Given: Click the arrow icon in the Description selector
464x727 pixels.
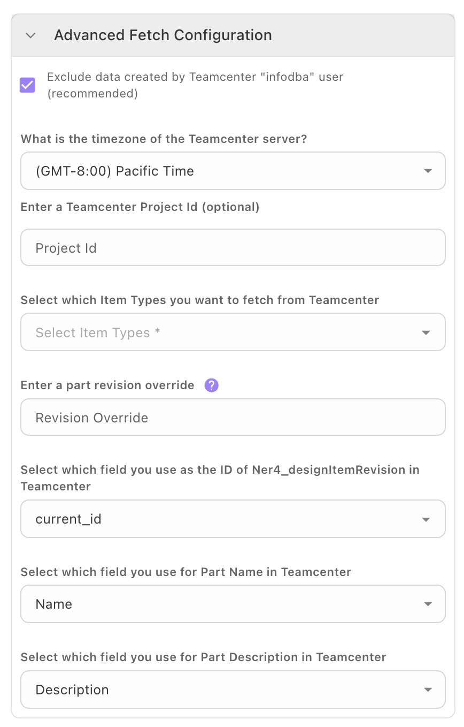Looking at the screenshot, I should tap(427, 690).
